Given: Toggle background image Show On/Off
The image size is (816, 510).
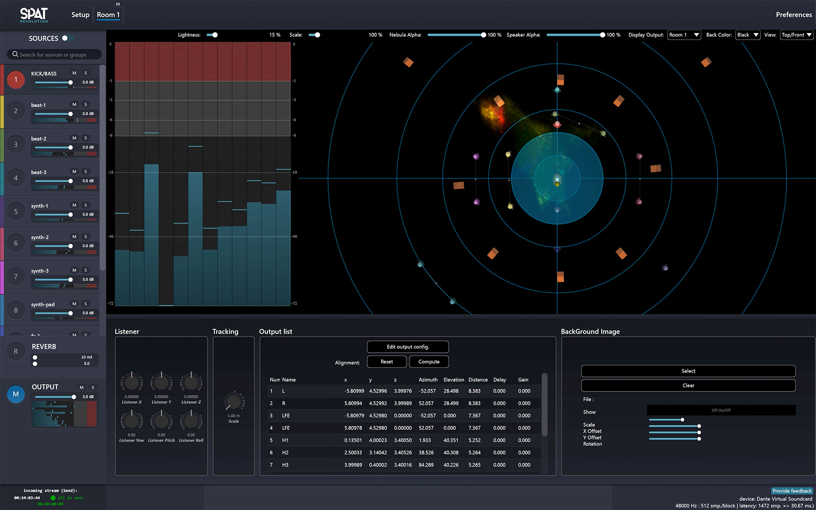Looking at the screenshot, I should coord(721,410).
